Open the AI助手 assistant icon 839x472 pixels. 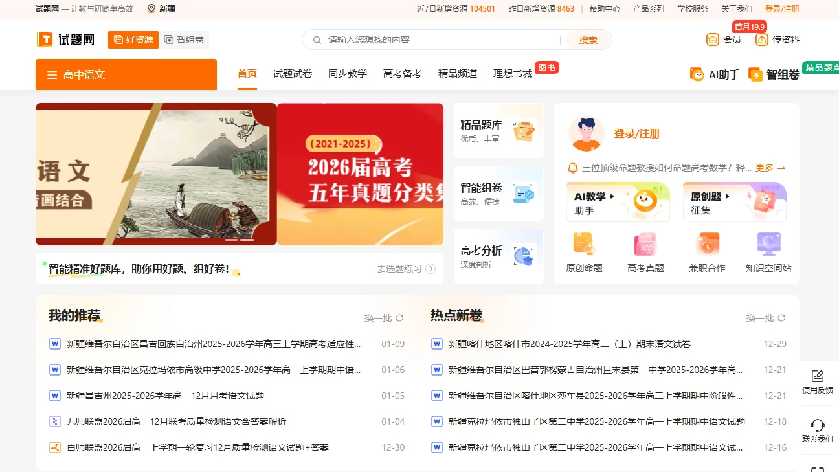696,74
